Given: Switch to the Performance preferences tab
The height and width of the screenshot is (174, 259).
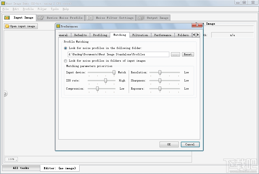Looking at the screenshot, I should click(163, 35).
